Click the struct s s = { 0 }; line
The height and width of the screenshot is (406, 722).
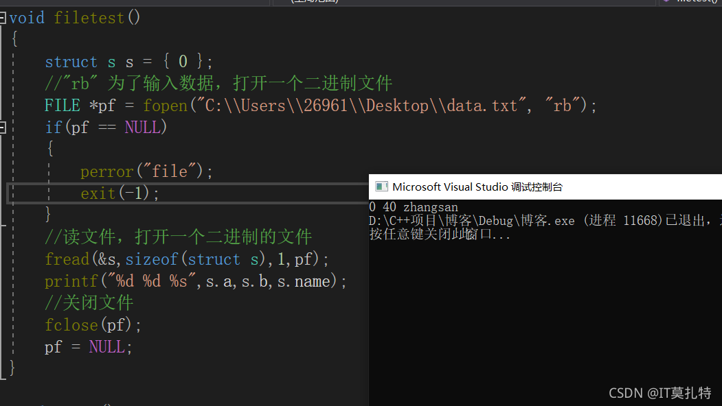click(128, 62)
